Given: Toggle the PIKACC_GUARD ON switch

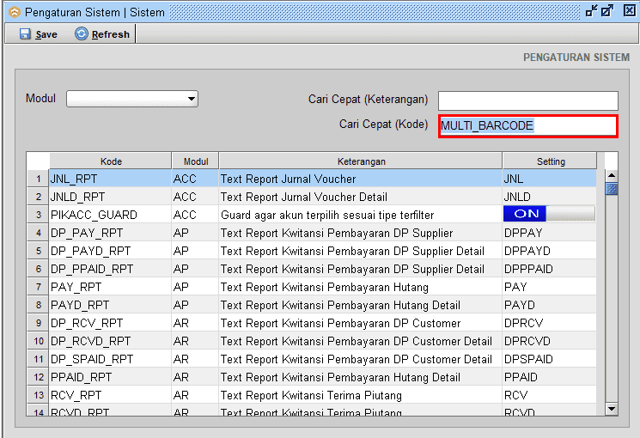Looking at the screenshot, I should (549, 214).
